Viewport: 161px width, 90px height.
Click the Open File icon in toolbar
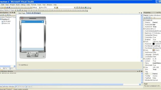coord(5,7)
